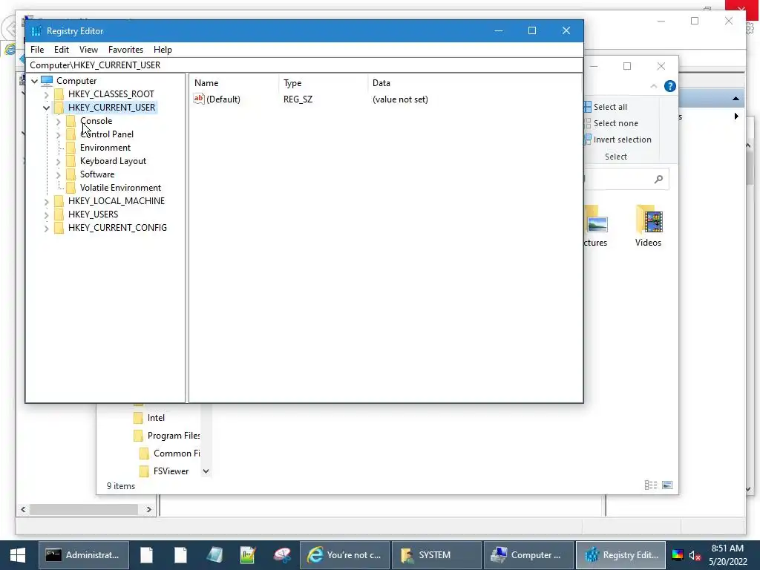Expand HKEY_CLASSES_ROOT key
This screenshot has width=760, height=570.
click(x=47, y=94)
